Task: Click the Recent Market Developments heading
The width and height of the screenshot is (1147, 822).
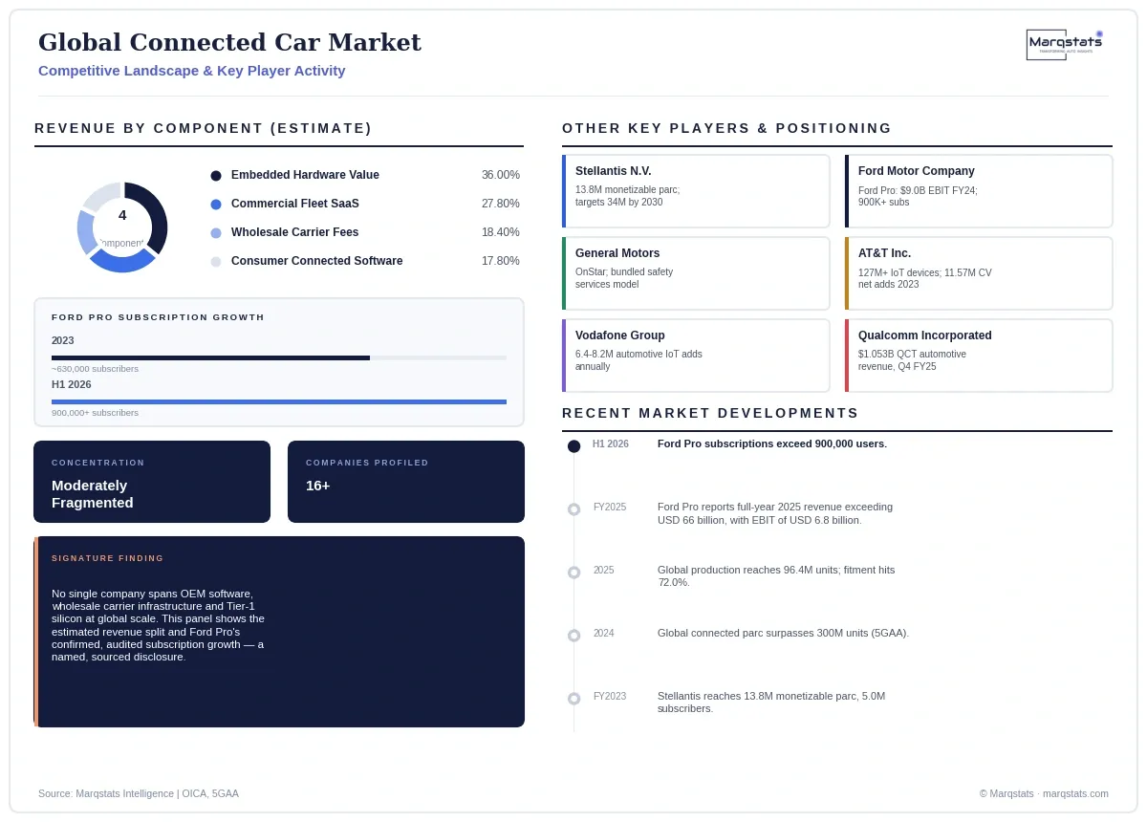Action: pyautogui.click(x=710, y=413)
